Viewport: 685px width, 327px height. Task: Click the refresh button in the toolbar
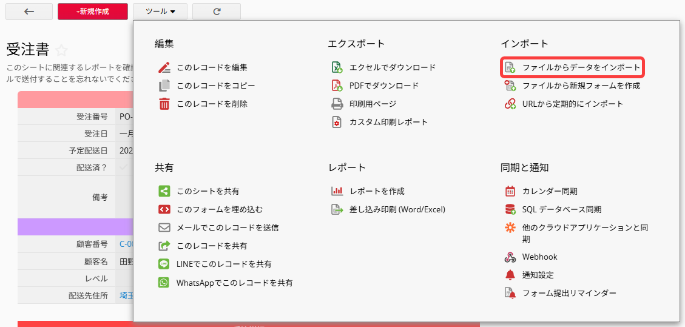coord(217,12)
